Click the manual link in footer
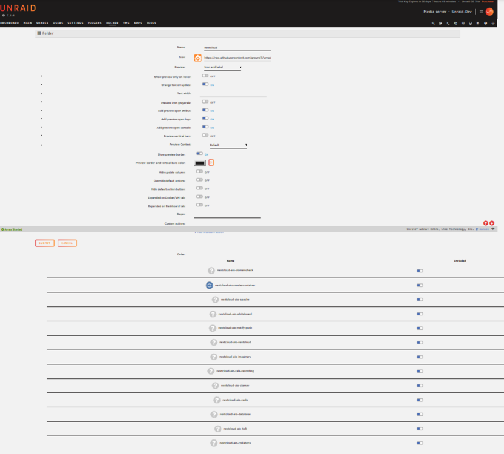 point(484,229)
